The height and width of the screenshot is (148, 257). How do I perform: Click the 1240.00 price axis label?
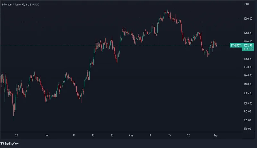247,76
